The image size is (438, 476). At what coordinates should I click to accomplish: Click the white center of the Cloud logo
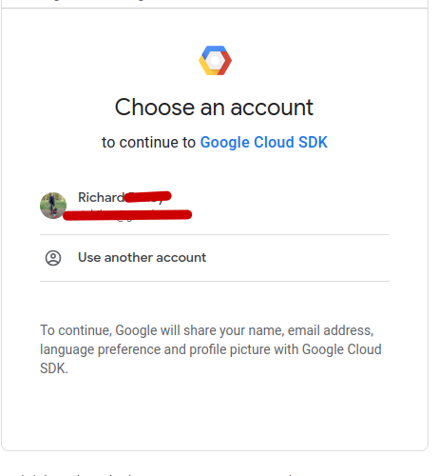[x=215, y=61]
